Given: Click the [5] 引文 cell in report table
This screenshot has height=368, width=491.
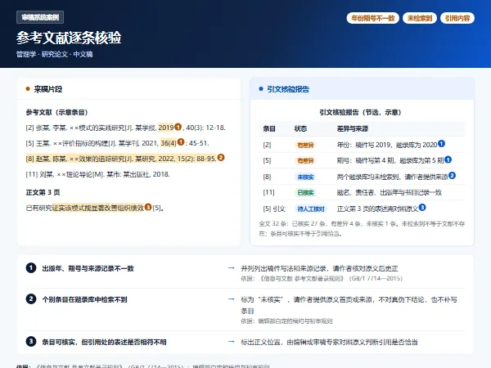Looking at the screenshot, I should 274,209.
